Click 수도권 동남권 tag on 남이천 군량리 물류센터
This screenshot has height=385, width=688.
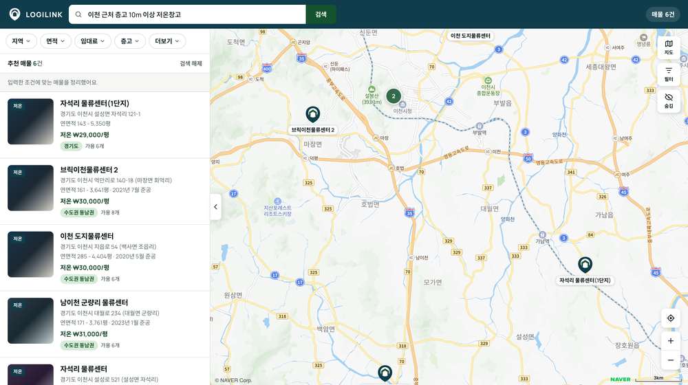(79, 345)
